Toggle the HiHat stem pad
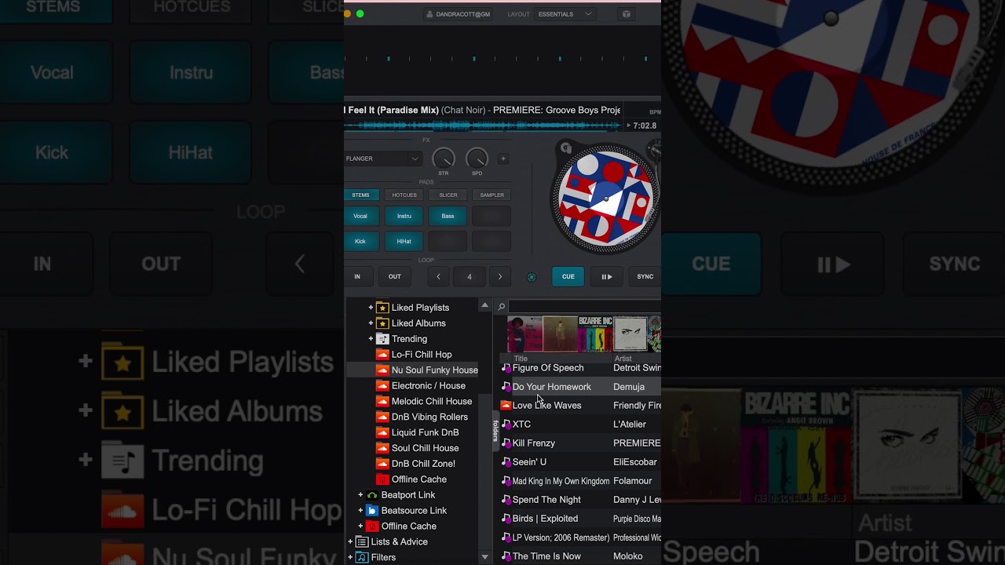Viewport: 1005px width, 565px height. pyautogui.click(x=404, y=242)
